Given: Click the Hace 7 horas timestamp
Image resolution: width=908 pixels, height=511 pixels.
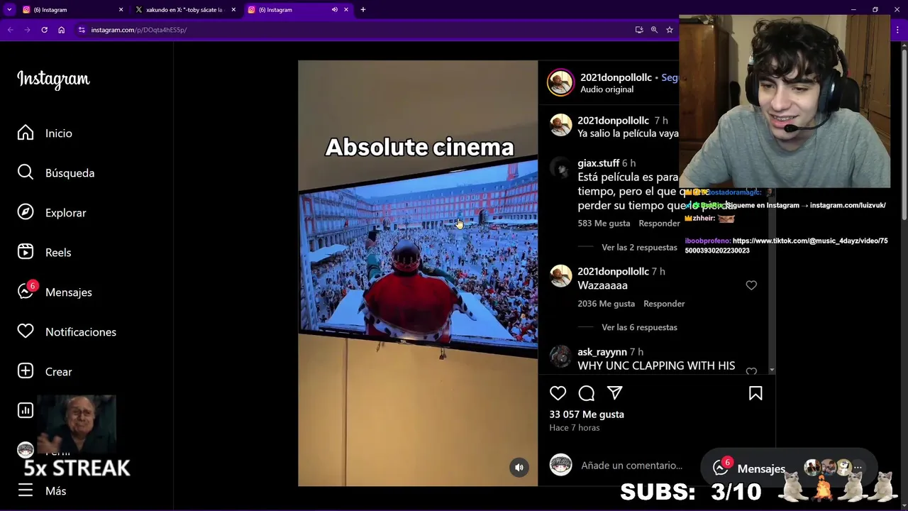Looking at the screenshot, I should coord(575,428).
